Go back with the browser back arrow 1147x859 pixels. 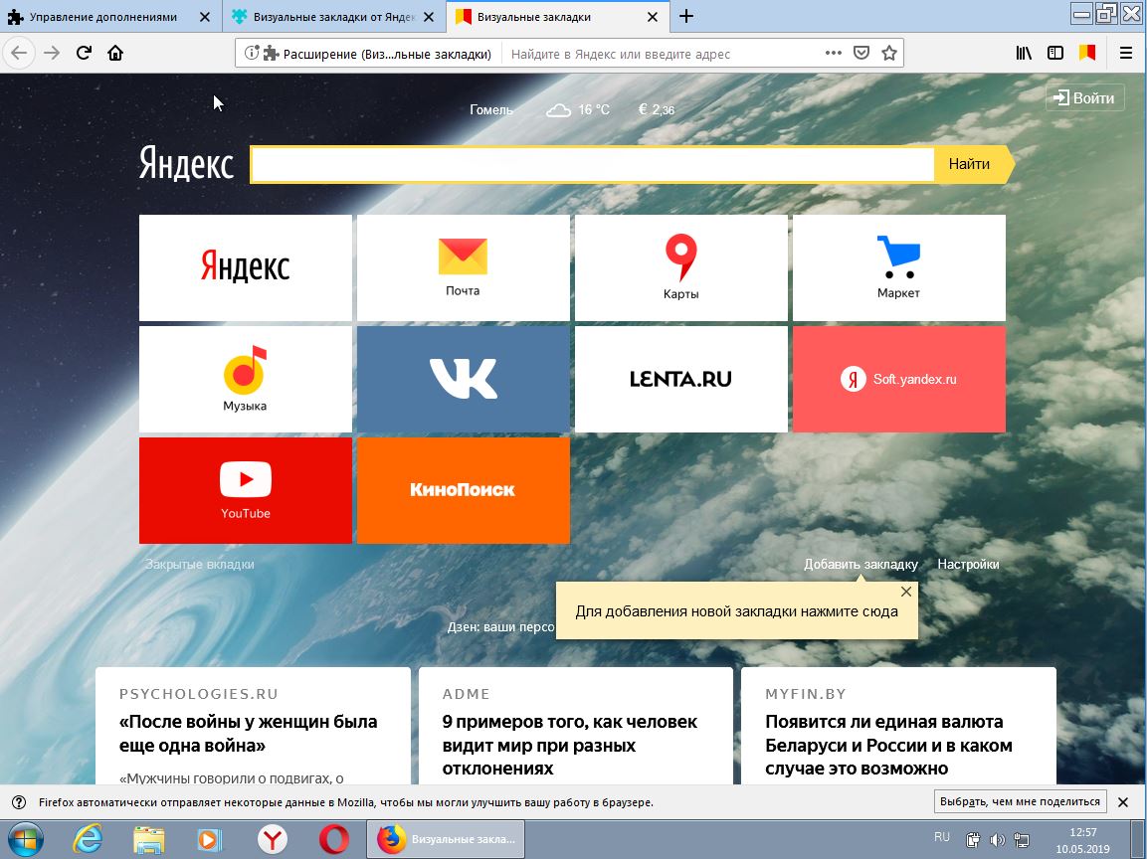[x=19, y=53]
